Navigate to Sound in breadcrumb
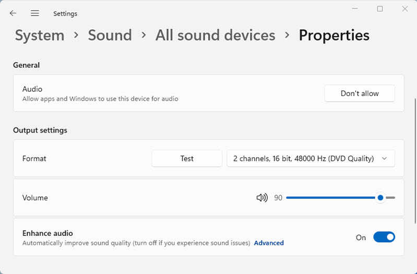Viewport: 417px width, 274px height. (x=110, y=35)
